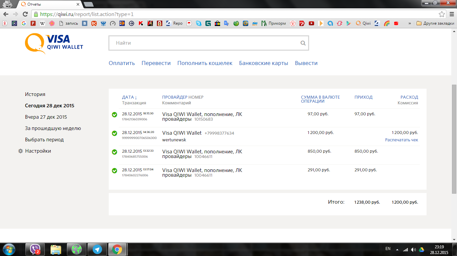Viewport: 457px width, 256px height.
Task: Sort by ПРИХОД column header
Action: point(363,97)
